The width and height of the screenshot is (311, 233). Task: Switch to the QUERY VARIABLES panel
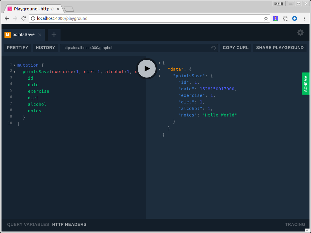[x=28, y=224]
